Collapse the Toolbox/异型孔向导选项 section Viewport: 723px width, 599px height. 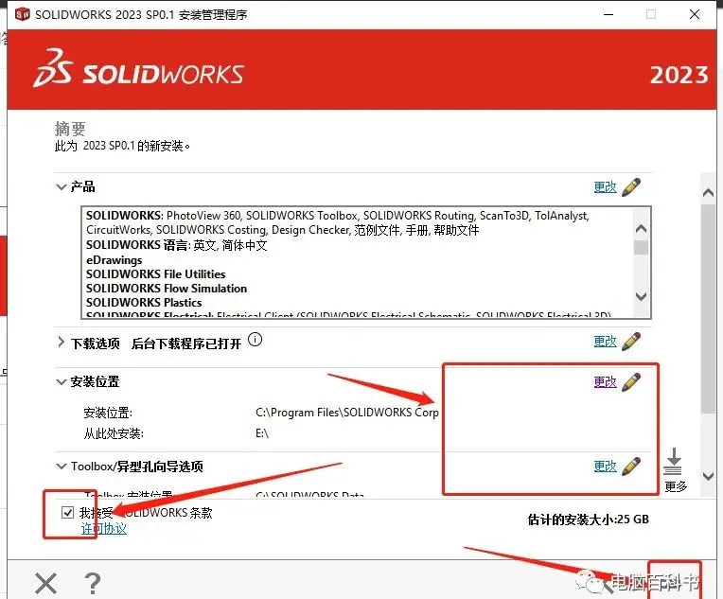[x=61, y=467]
